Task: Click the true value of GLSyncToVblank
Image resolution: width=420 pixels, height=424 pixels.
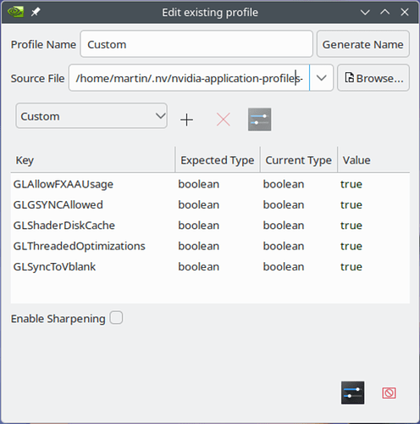Action: (x=351, y=266)
